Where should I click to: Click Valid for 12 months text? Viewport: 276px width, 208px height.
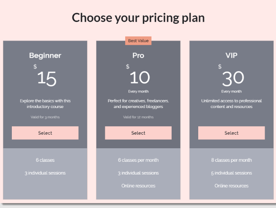(x=138, y=117)
